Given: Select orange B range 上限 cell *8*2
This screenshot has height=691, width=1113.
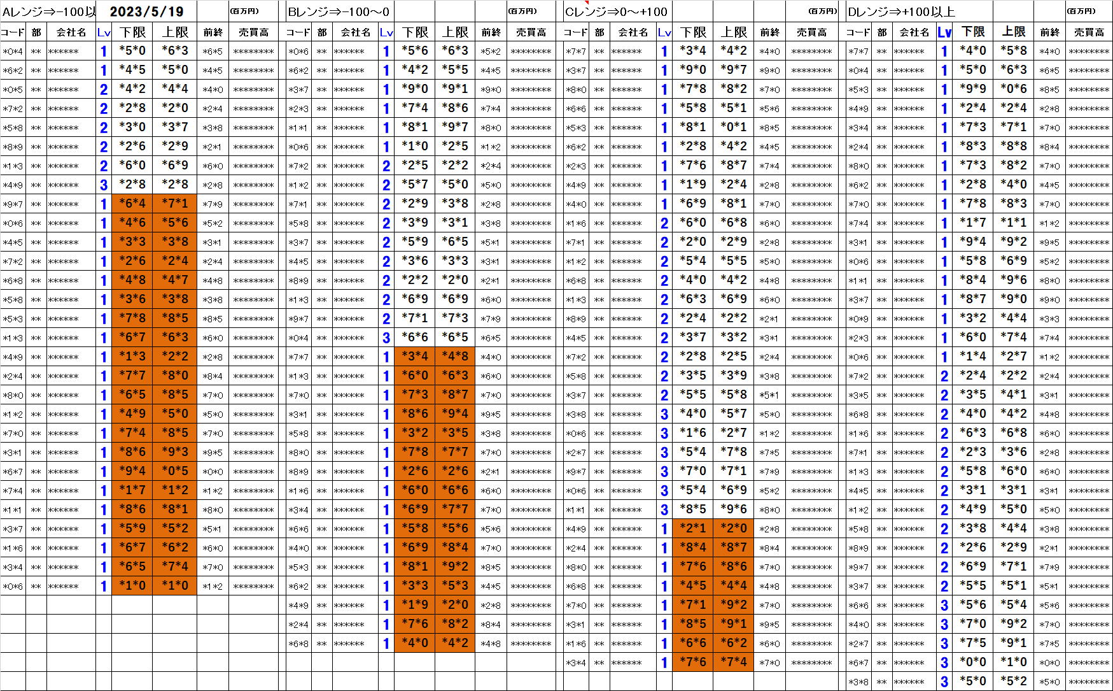Looking at the screenshot, I should click(455, 624).
